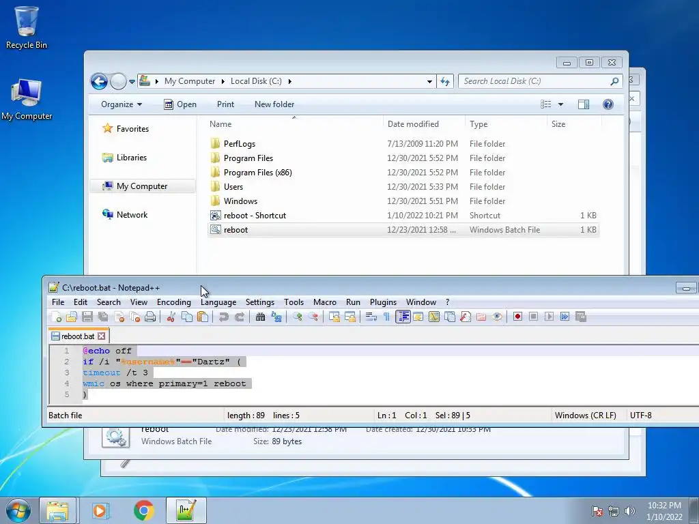This screenshot has width=699, height=524.
Task: Click save recorded macro icon
Action: click(x=580, y=317)
